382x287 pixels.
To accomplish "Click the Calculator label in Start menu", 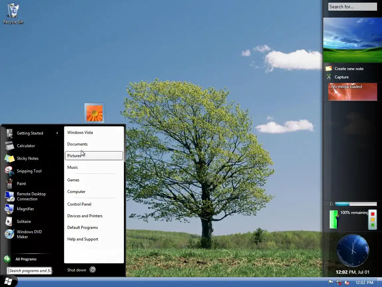I will pyautogui.click(x=26, y=146).
